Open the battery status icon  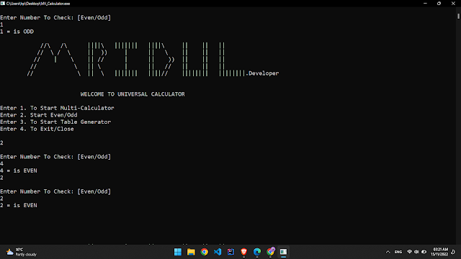point(424,252)
